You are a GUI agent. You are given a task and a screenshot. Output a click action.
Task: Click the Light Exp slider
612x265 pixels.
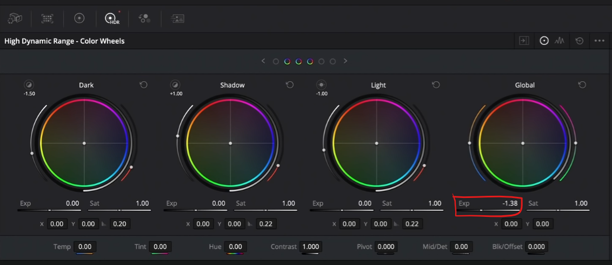tap(342, 210)
